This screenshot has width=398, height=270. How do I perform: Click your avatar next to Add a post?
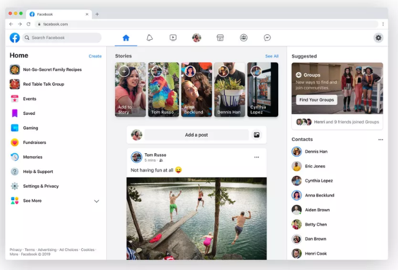pos(136,135)
